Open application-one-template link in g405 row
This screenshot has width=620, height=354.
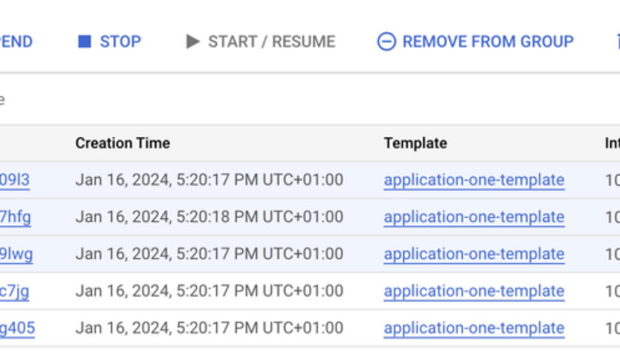[473, 329]
